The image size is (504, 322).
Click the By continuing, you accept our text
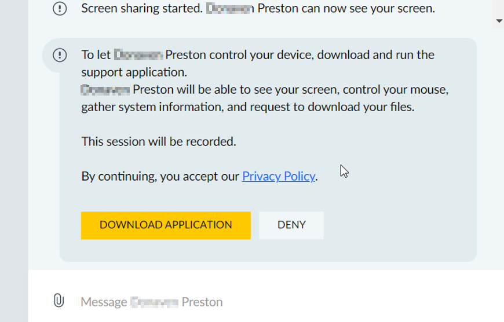coord(160,177)
